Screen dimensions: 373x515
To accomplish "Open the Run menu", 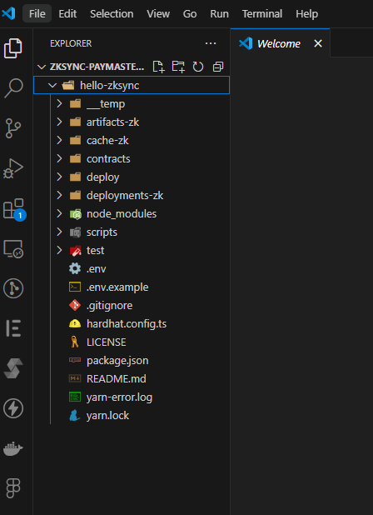I will point(219,14).
